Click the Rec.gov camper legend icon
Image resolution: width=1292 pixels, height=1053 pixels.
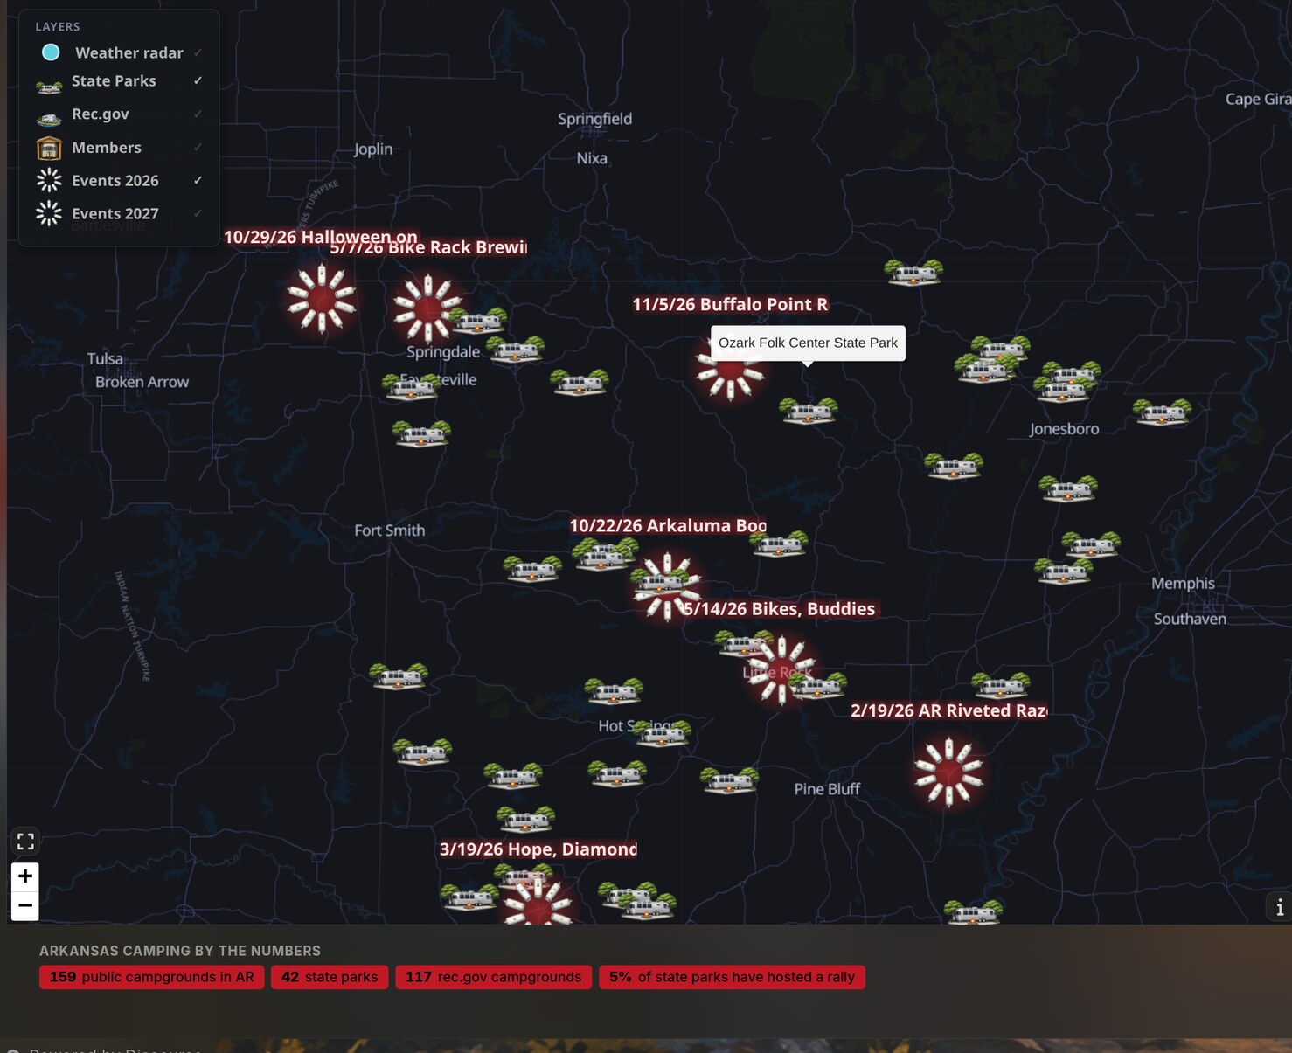tap(49, 119)
